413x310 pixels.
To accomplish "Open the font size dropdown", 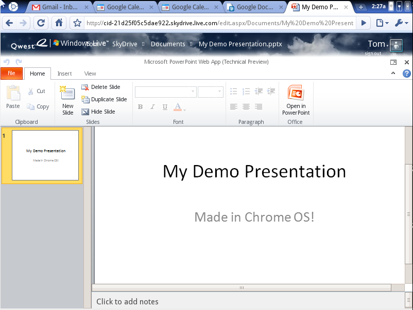I will point(220,92).
